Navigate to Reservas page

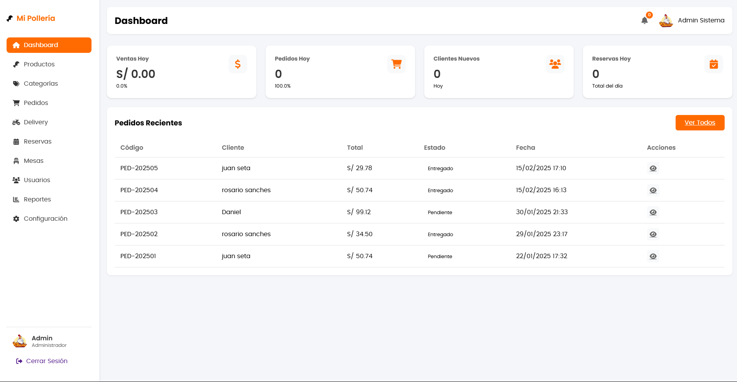pos(37,142)
